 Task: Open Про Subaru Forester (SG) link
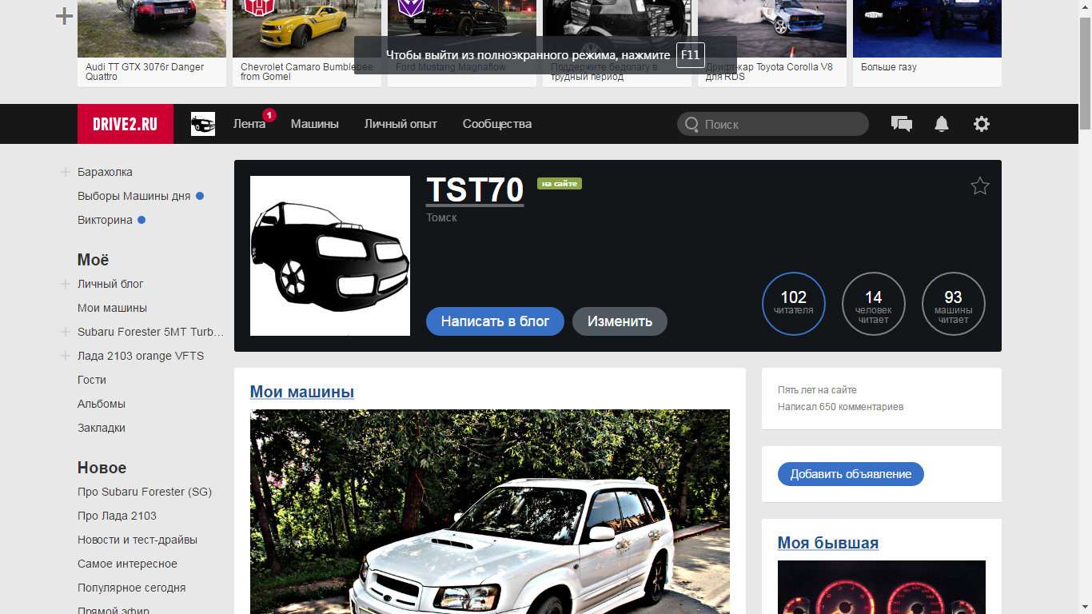click(x=145, y=492)
